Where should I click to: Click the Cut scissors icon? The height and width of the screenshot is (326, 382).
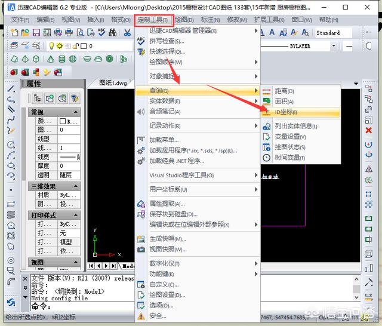(127, 32)
